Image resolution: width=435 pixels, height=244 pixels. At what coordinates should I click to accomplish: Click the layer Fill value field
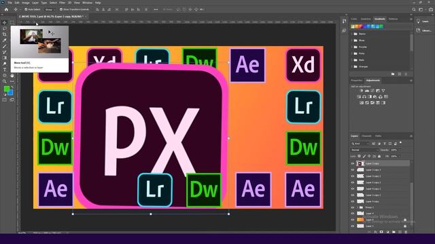pyautogui.click(x=395, y=157)
